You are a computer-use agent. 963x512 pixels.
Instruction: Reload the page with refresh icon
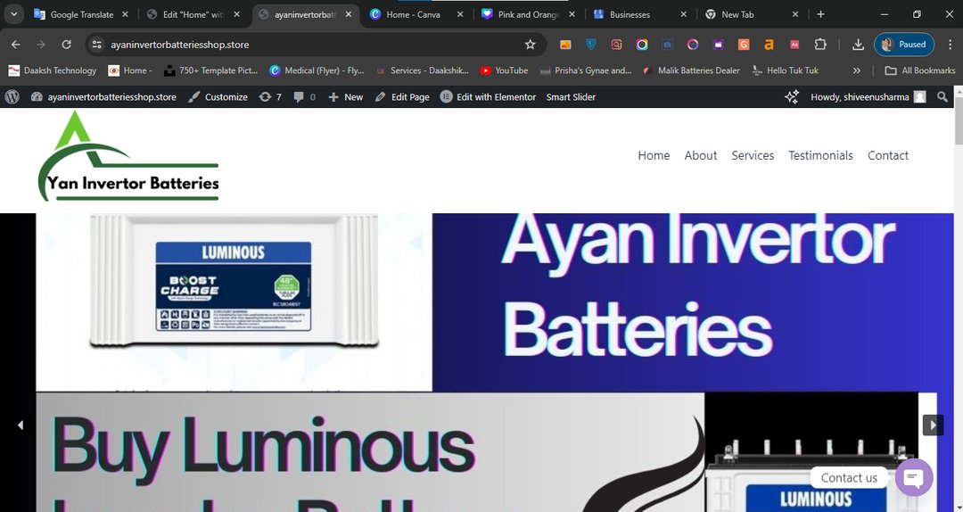tap(66, 45)
